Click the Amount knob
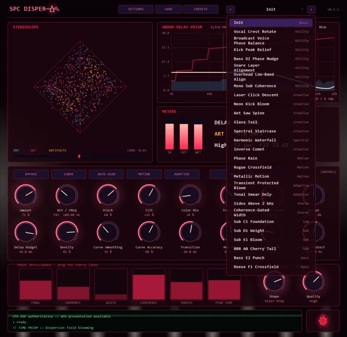 click(26, 196)
